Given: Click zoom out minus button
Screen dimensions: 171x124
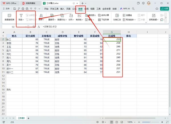Looking at the screenshot, I should (x=139, y=122).
